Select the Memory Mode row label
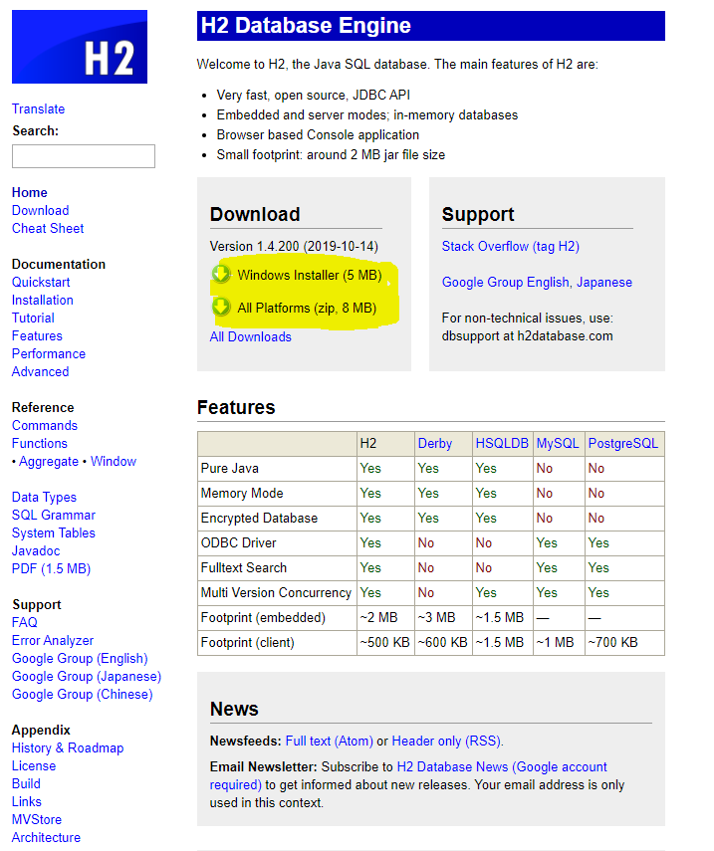This screenshot has height=851, width=714. point(242,493)
